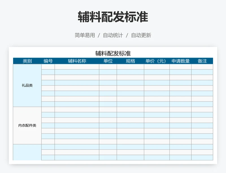Click the first empty cell under 编号
226x173 pixels.
(48, 67)
